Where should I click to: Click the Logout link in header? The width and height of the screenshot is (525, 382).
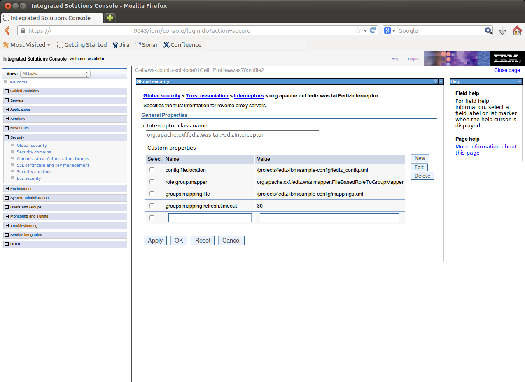click(x=413, y=59)
